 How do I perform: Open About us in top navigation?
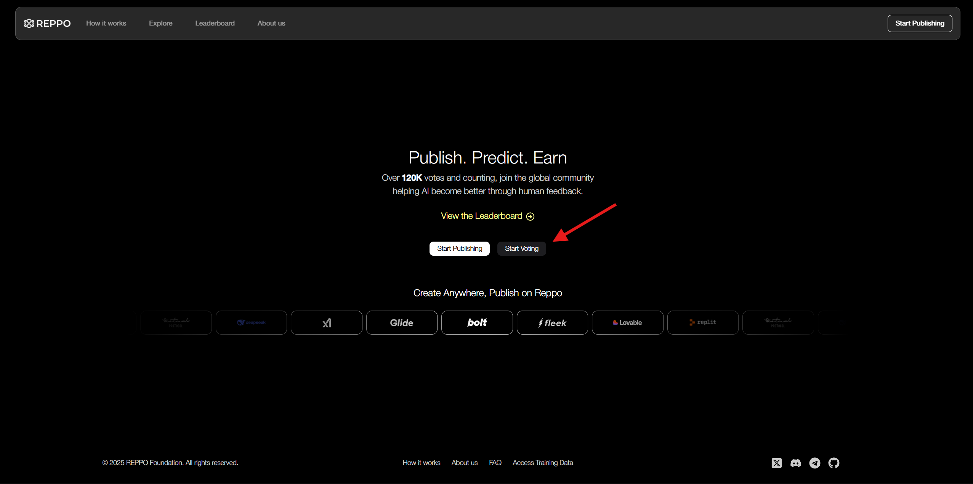pos(271,23)
